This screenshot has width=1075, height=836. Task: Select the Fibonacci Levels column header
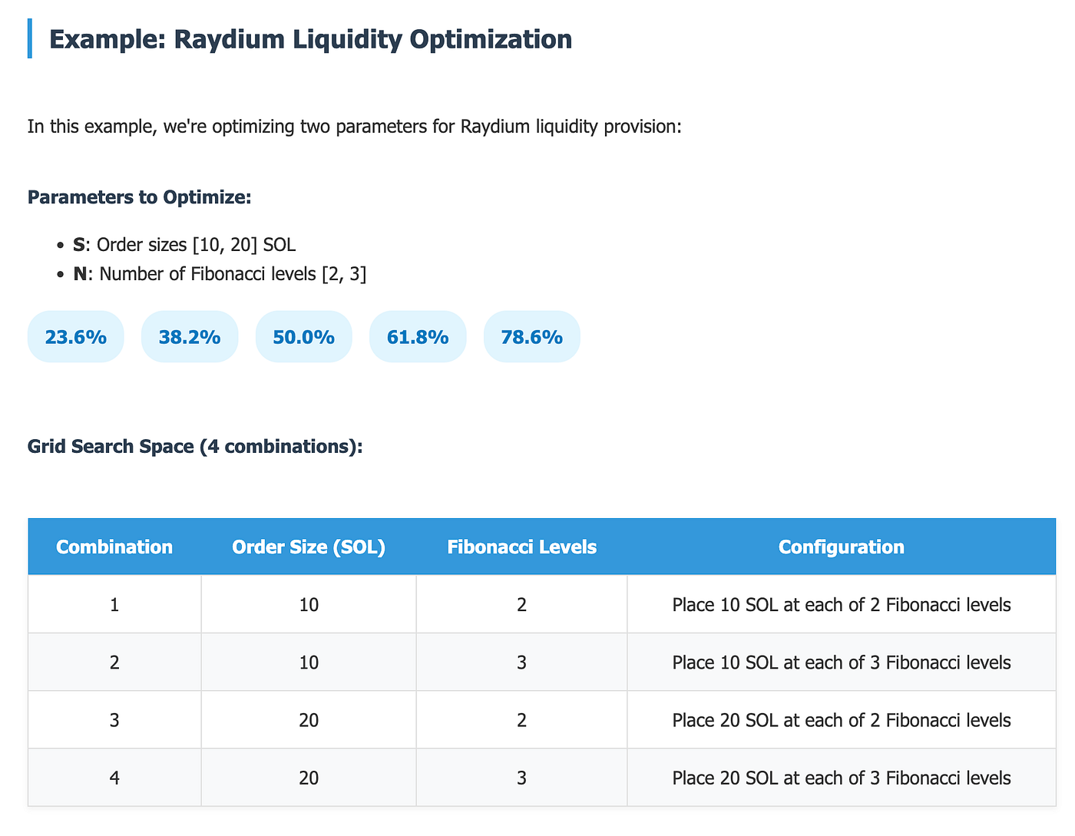[x=521, y=547]
